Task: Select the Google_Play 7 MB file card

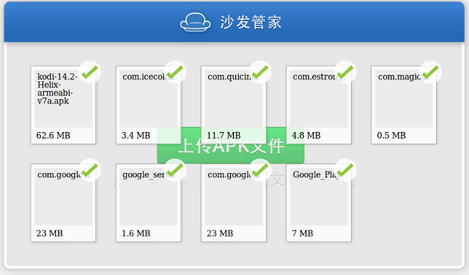Action: point(319,203)
